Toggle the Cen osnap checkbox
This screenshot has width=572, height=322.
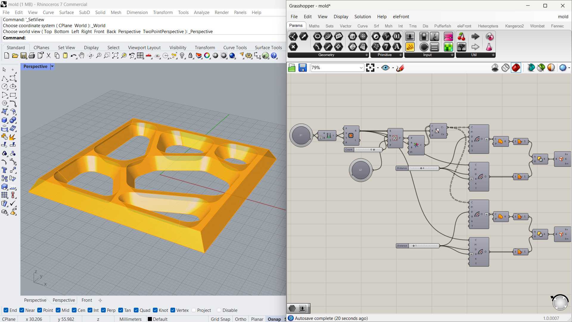click(74, 310)
